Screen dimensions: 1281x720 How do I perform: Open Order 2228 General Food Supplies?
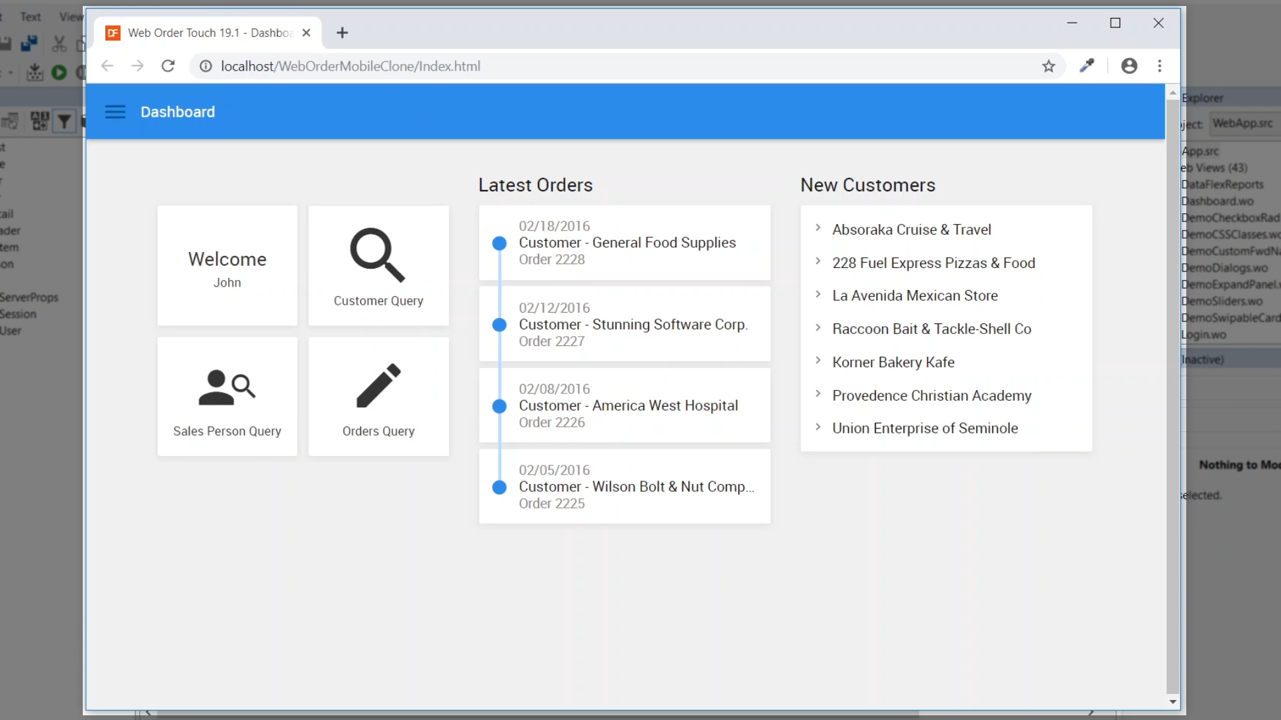tap(627, 243)
